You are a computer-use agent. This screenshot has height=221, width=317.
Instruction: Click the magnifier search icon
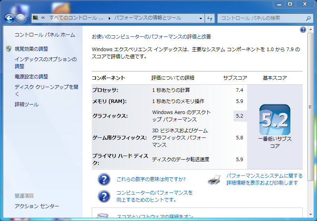click(x=308, y=18)
